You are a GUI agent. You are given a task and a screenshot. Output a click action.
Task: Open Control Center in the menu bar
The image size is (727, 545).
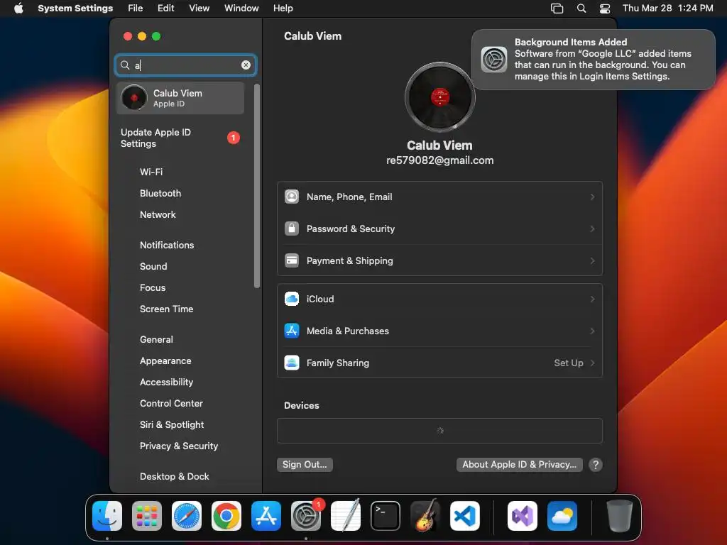(605, 8)
